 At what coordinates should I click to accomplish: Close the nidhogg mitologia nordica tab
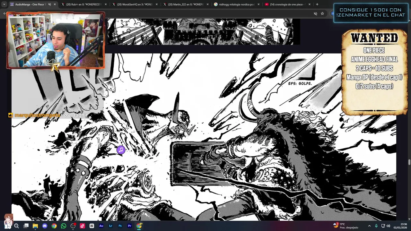pos(258,4)
